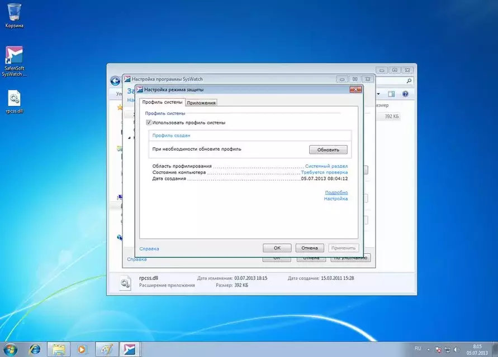
Task: Toggle the Explorer preview pane icon
Action: (x=391, y=94)
